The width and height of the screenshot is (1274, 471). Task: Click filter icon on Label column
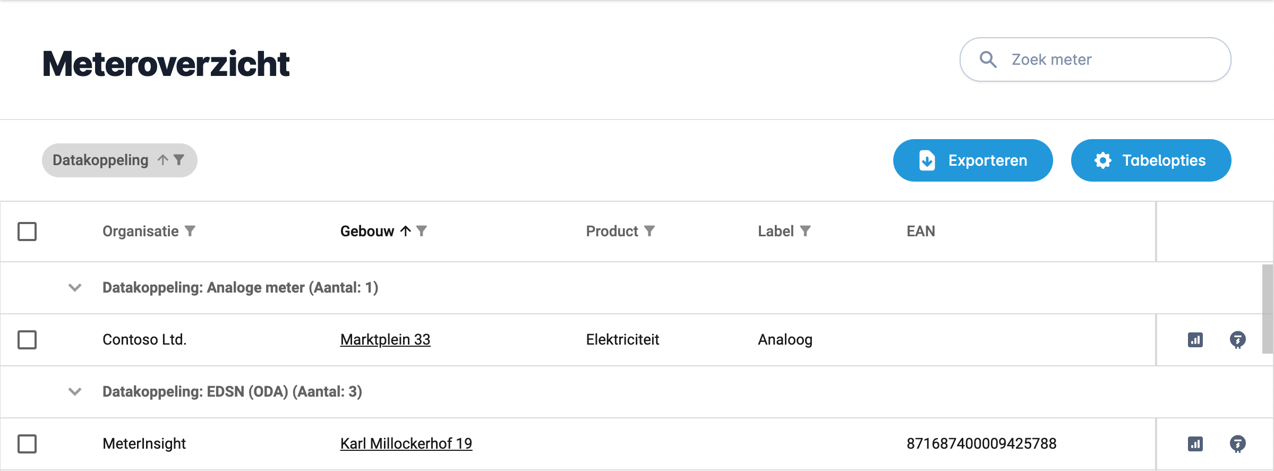(x=805, y=231)
